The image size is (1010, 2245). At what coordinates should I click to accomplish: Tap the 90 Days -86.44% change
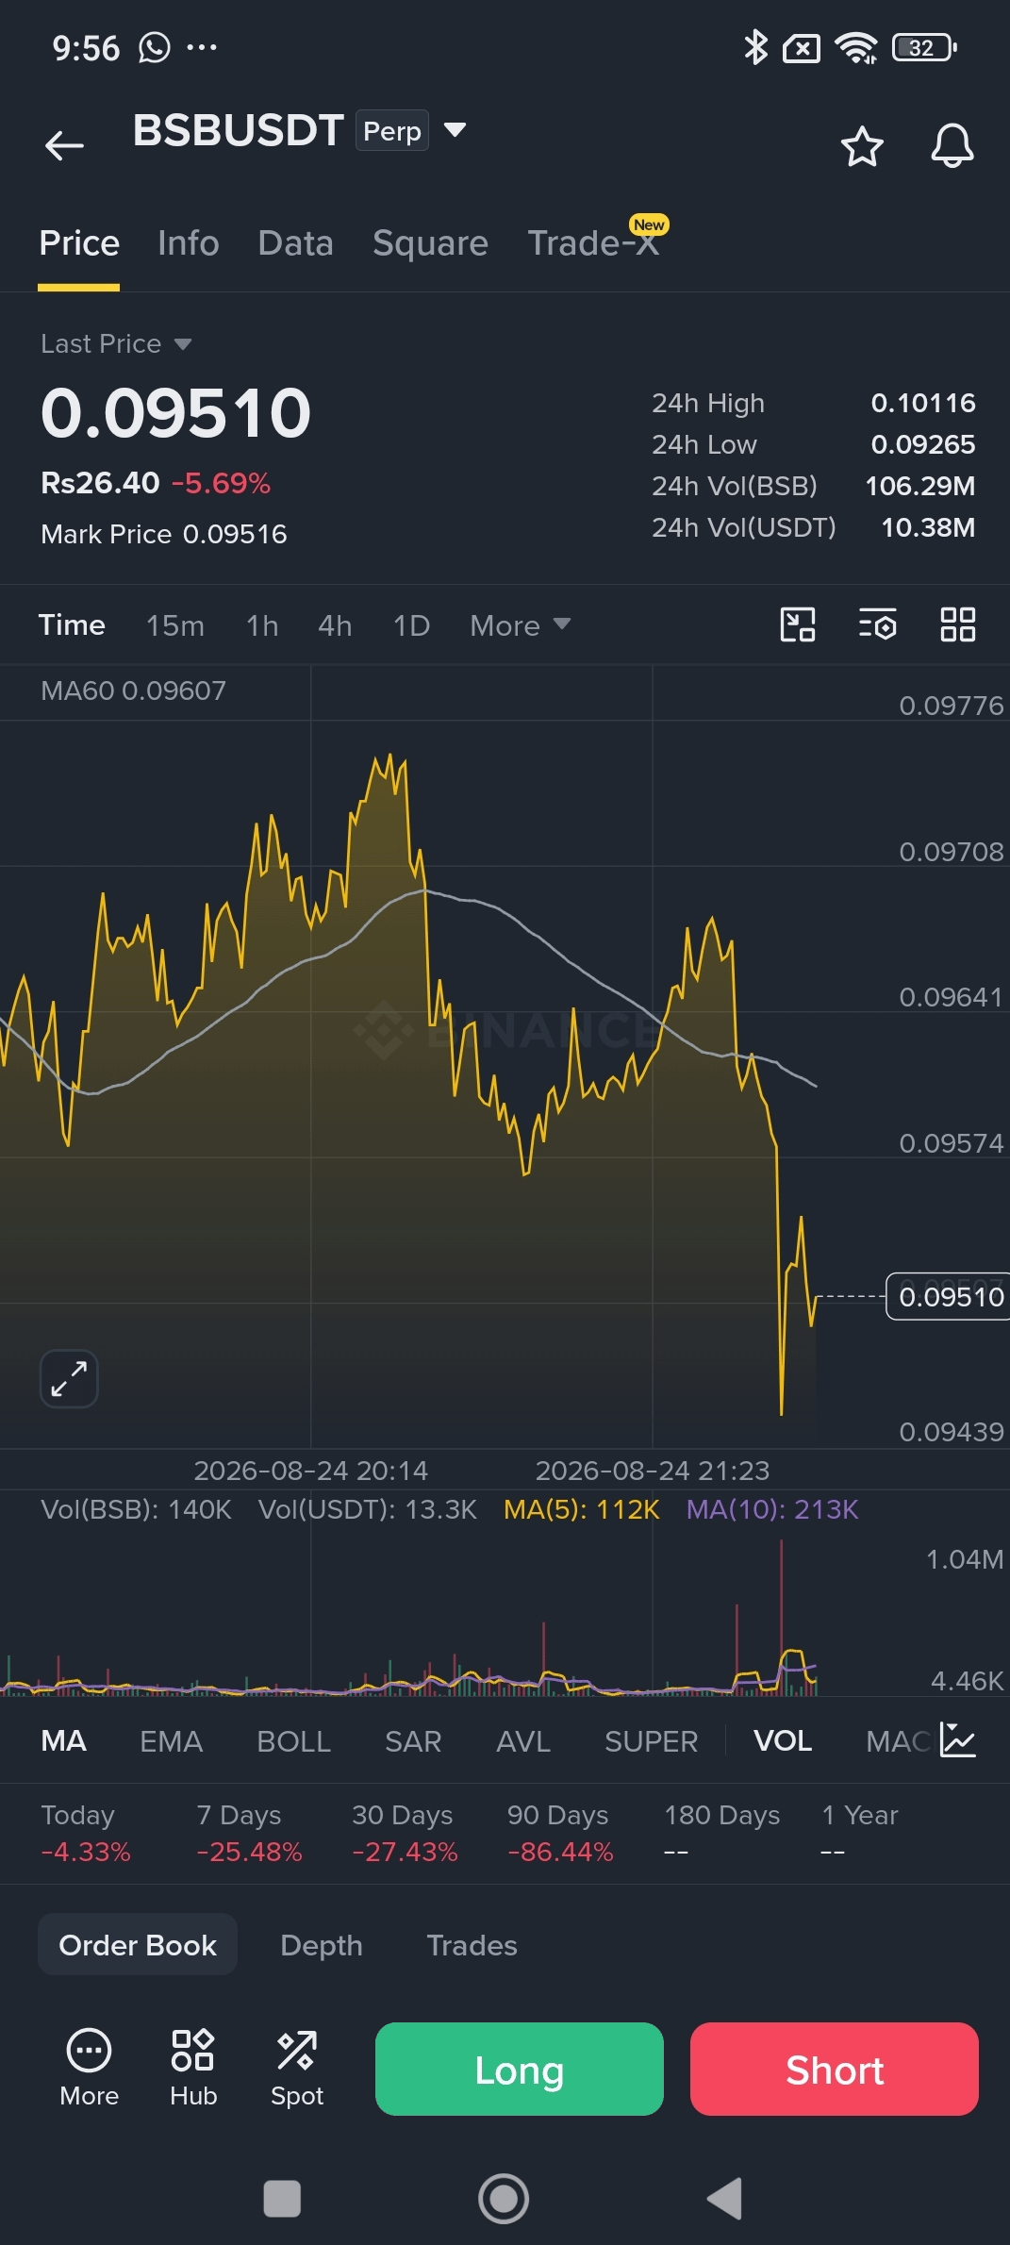coord(560,1833)
